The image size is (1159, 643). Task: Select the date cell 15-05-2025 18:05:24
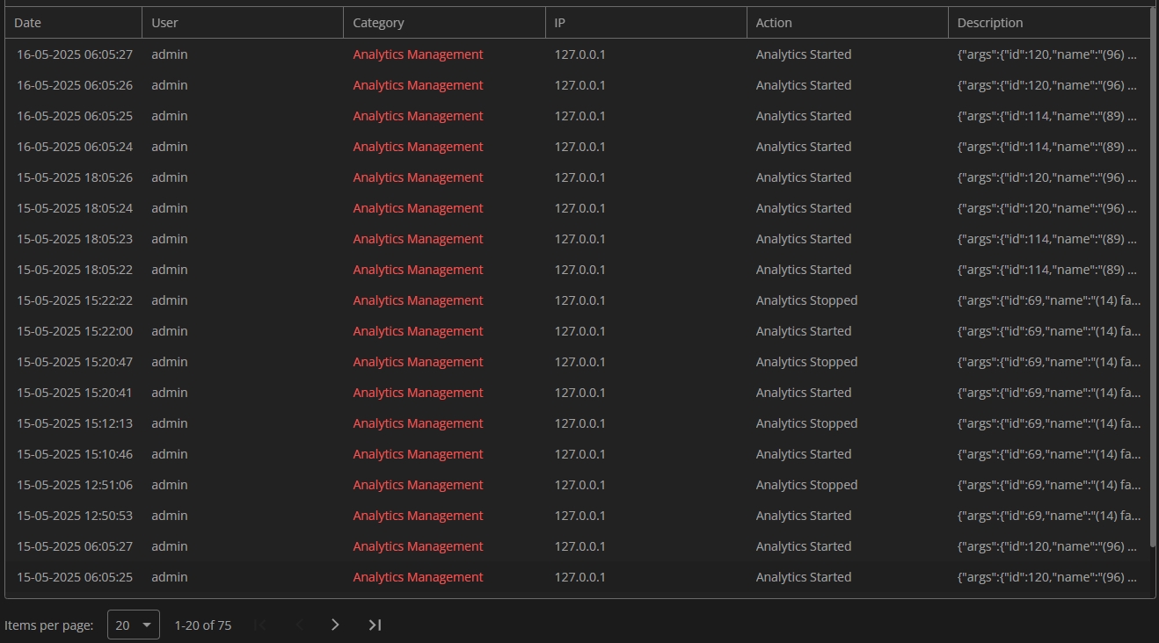point(75,208)
